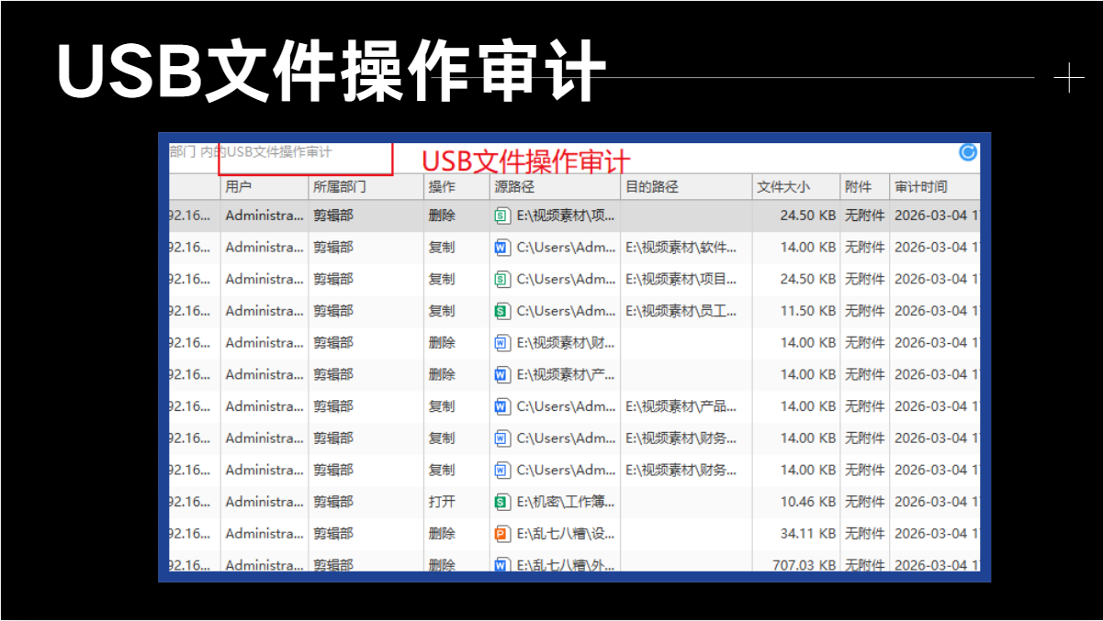1103x621 pixels.
Task: Click the 707.03 KB file size cell
Action: pos(805,565)
